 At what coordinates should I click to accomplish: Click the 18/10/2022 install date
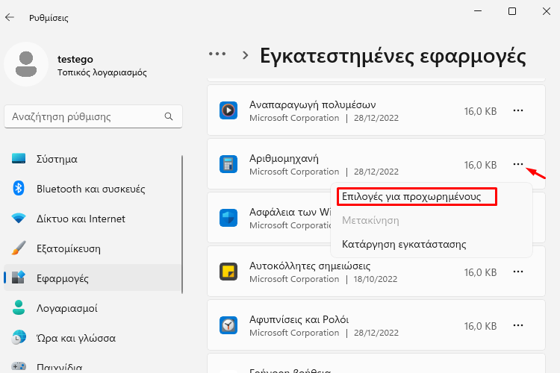(376, 279)
